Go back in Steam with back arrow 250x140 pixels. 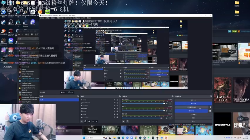click(19, 34)
